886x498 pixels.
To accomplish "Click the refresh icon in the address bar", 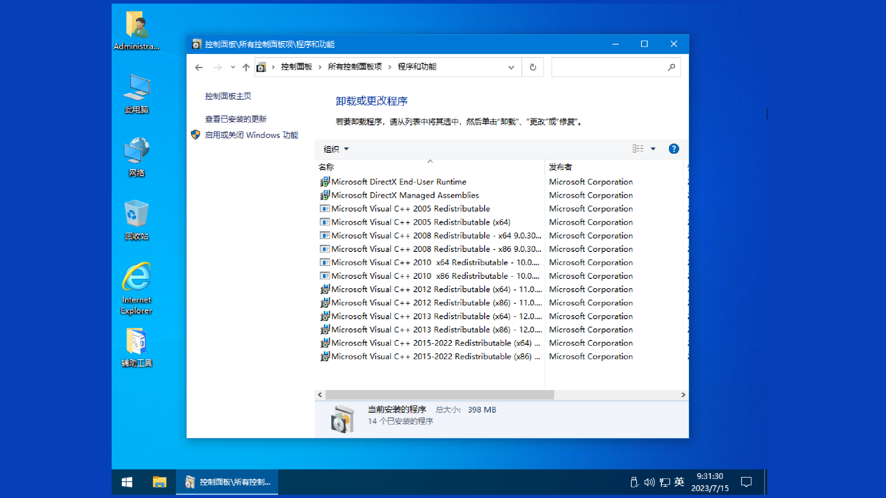I will [x=533, y=67].
